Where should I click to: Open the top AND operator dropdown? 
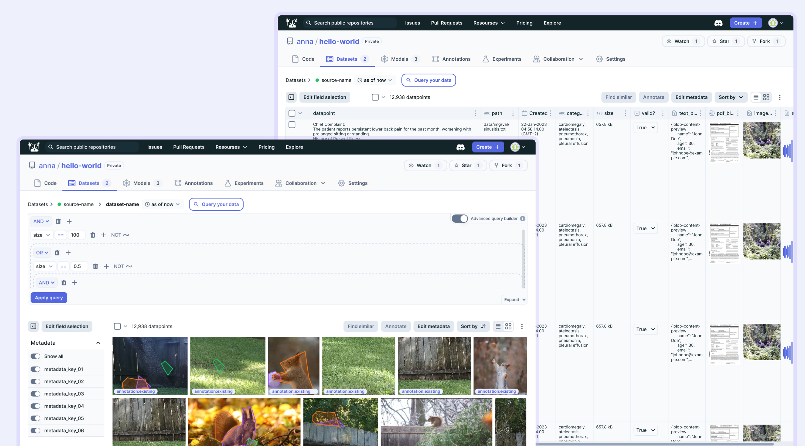pos(41,221)
